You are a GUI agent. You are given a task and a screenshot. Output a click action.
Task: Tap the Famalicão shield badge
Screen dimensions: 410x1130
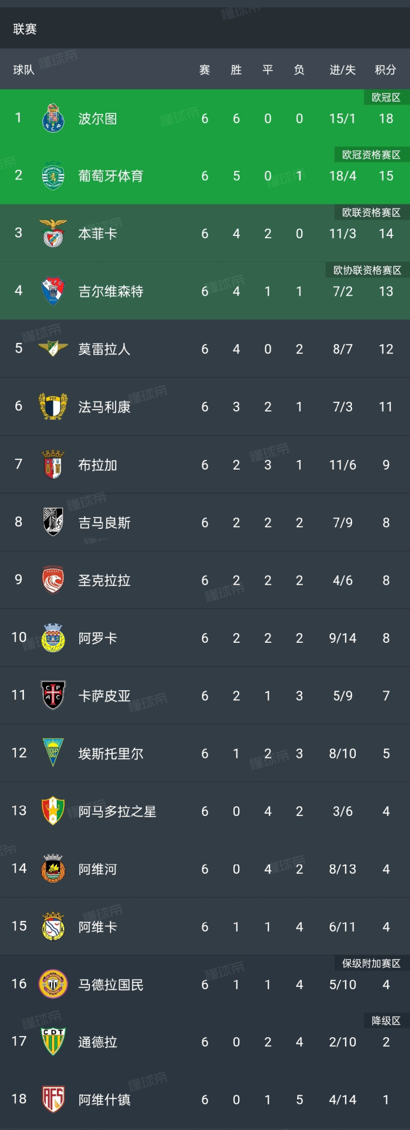(x=53, y=406)
